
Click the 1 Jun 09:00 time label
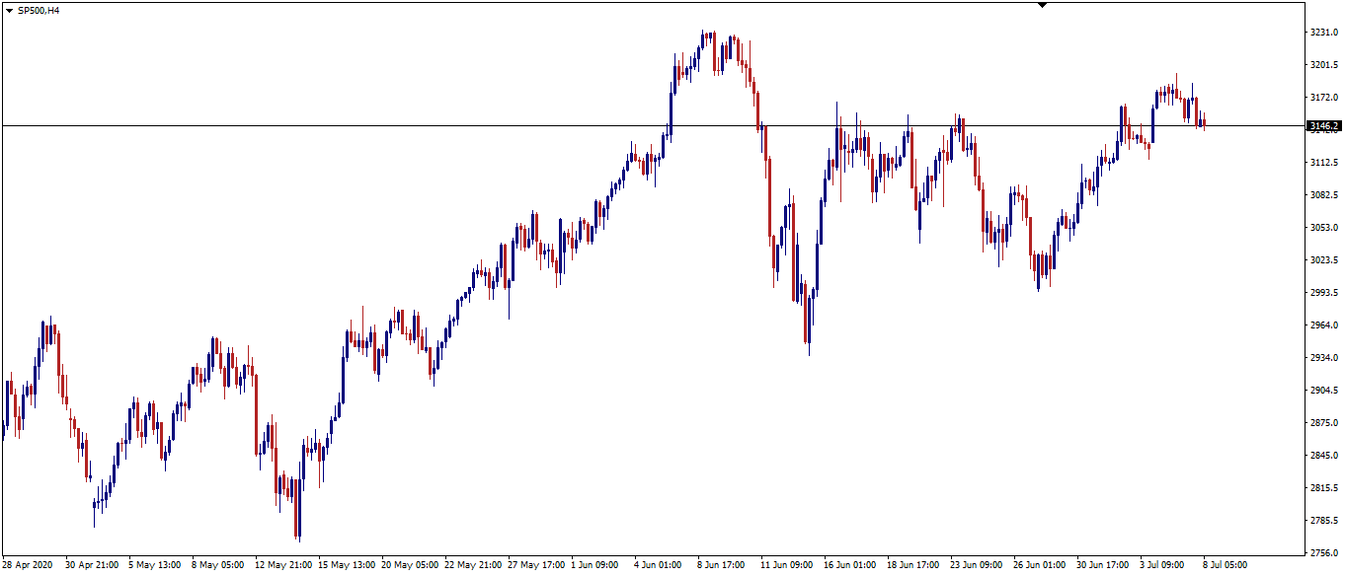597,566
